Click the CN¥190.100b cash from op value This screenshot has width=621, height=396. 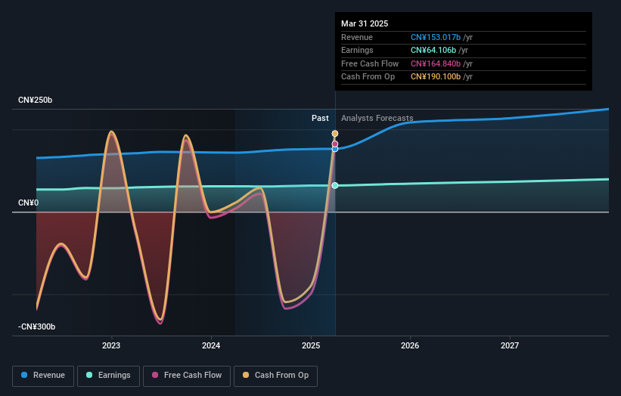(x=436, y=77)
